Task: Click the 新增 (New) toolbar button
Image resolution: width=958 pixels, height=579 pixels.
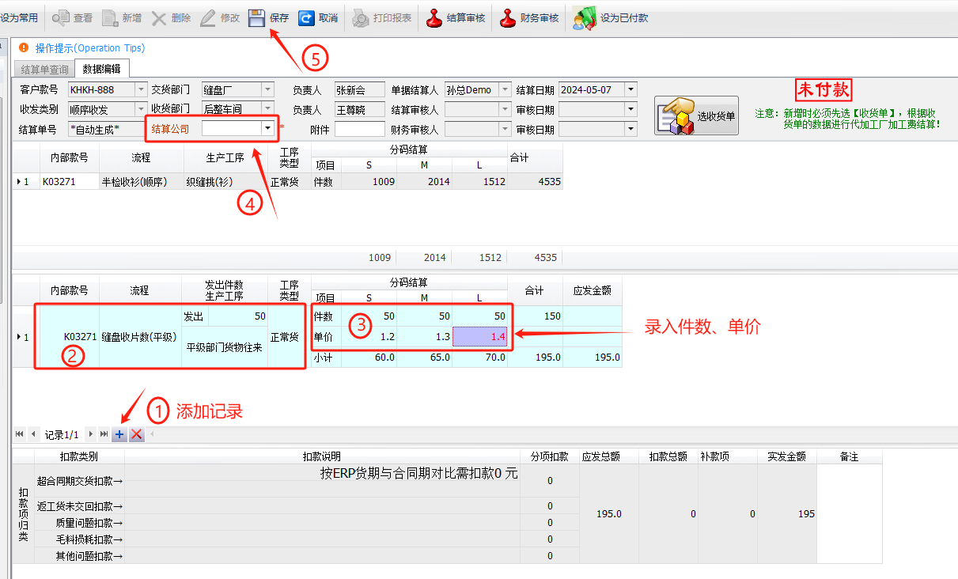Action: click(x=121, y=17)
